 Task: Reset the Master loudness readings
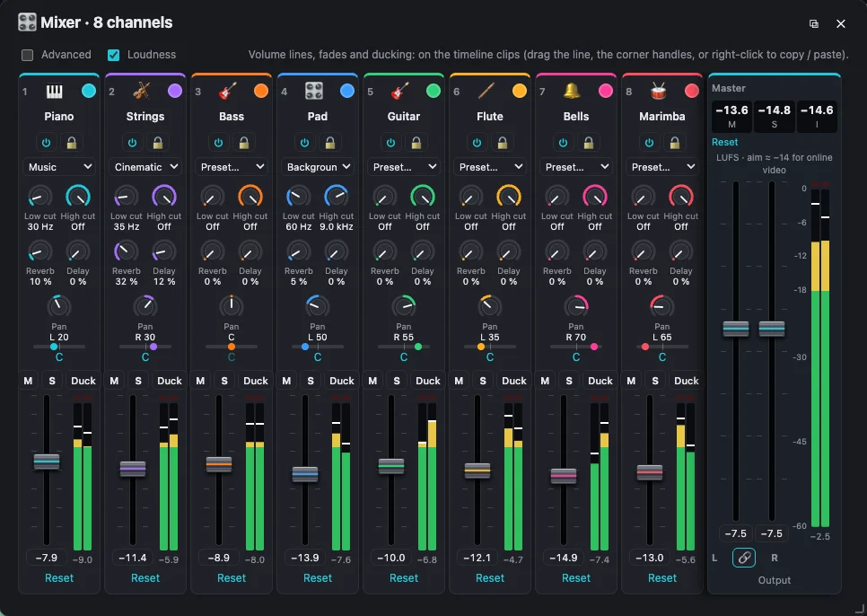coord(725,142)
